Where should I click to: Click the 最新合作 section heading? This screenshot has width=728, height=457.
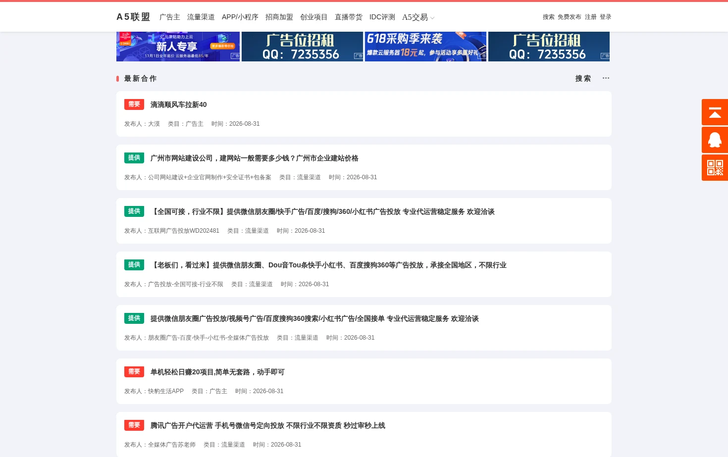[x=140, y=78]
